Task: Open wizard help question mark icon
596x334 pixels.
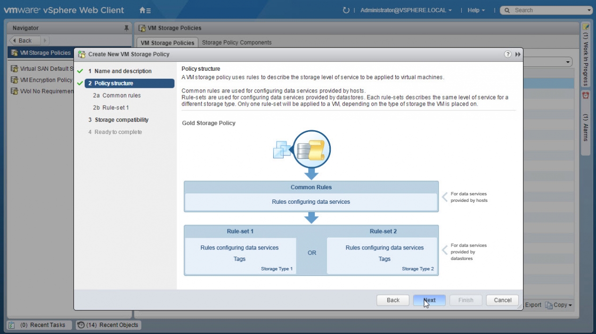Action: point(508,54)
